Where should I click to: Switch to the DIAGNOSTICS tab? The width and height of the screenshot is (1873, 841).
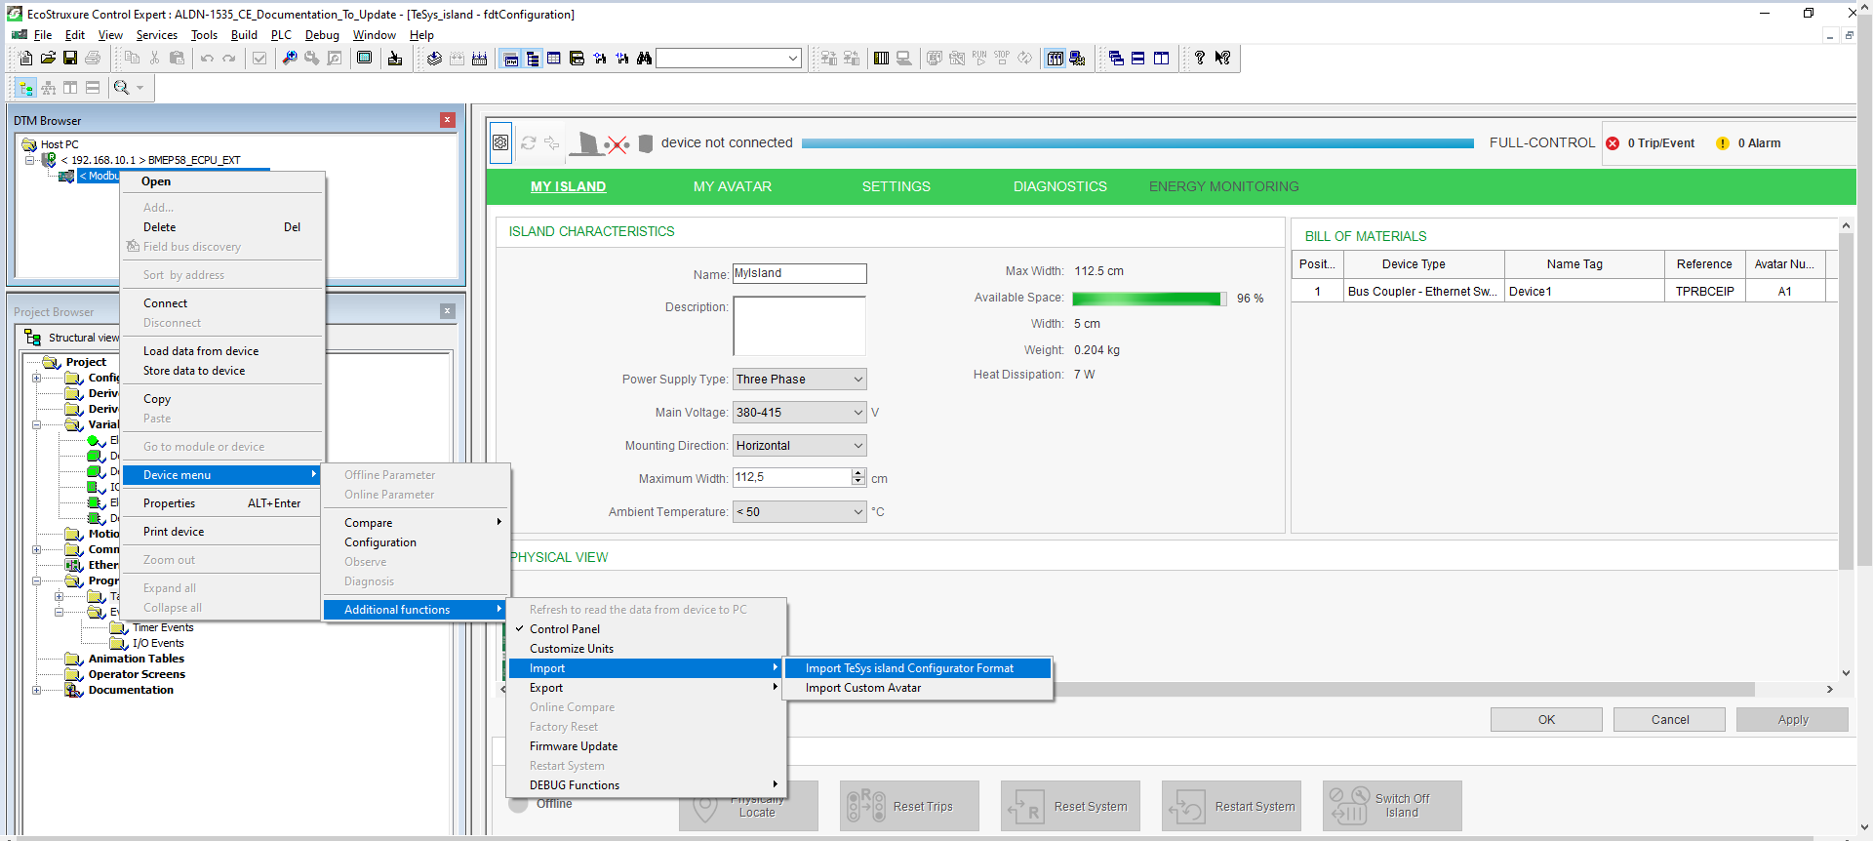[x=1059, y=186]
